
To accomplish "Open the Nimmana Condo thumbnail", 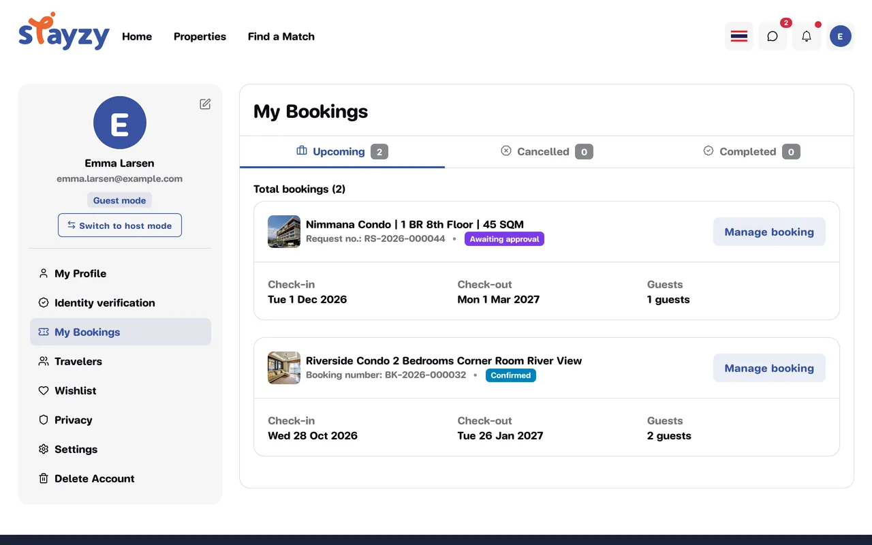I will point(284,232).
